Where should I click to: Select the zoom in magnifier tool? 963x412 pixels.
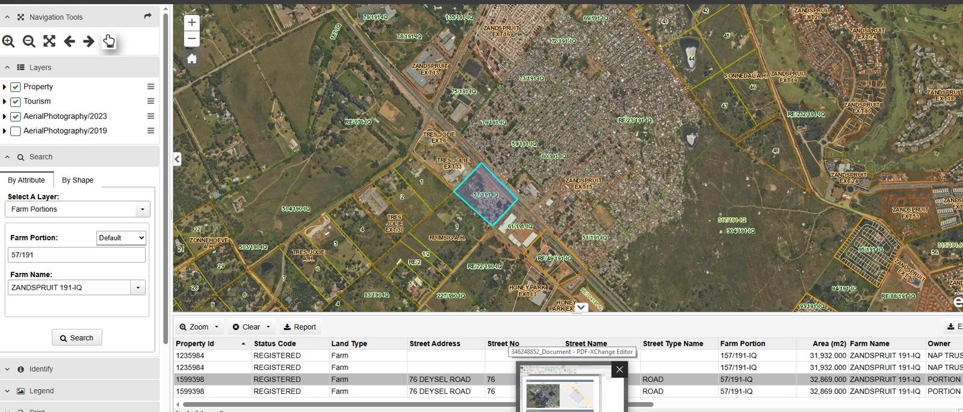pyautogui.click(x=8, y=41)
